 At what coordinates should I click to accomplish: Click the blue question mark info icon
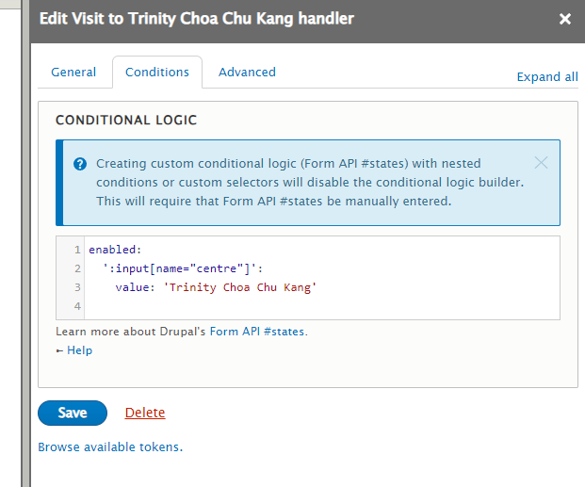(x=80, y=163)
